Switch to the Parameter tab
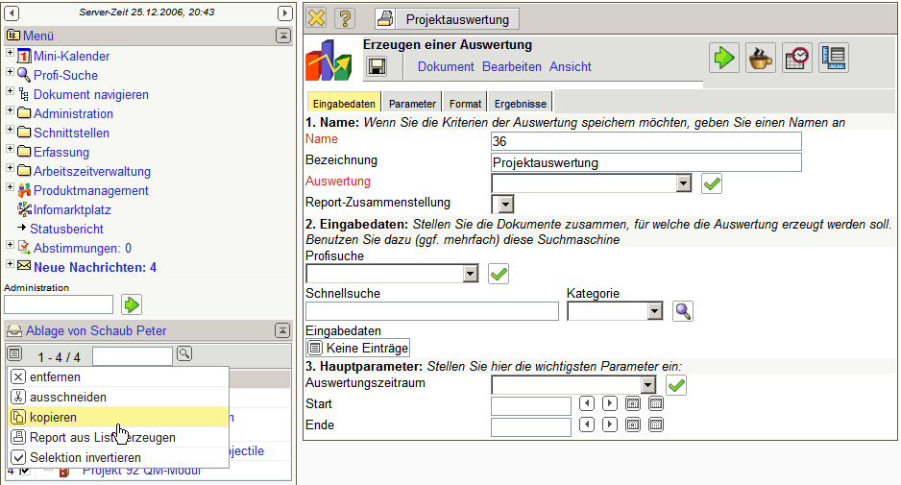The height and width of the screenshot is (485, 901). (413, 104)
